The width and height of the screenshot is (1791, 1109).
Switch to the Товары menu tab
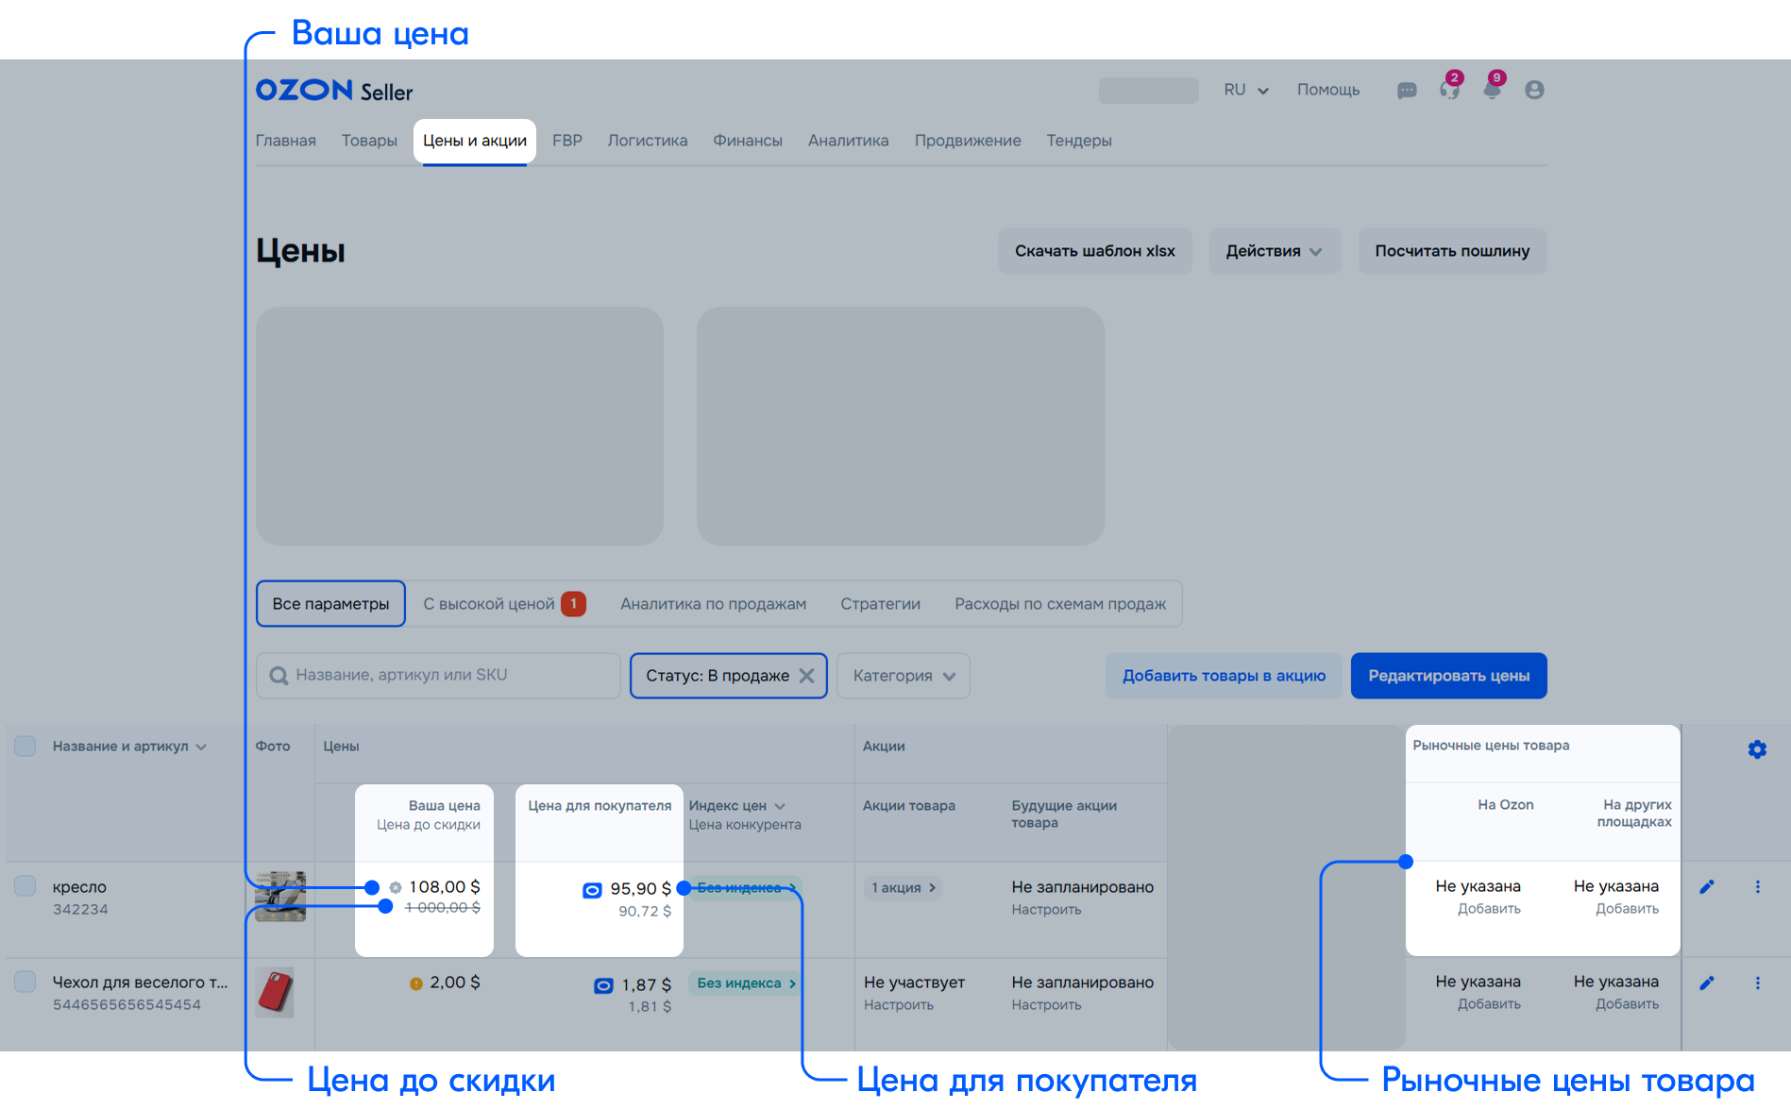(x=369, y=141)
